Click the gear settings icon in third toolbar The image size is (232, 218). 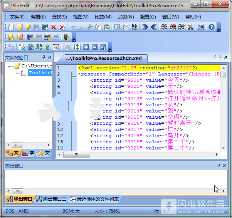[30, 47]
